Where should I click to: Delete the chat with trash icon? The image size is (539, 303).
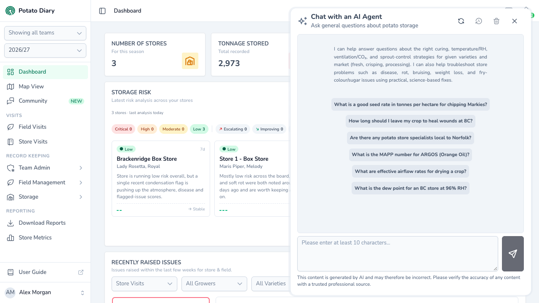click(x=496, y=21)
